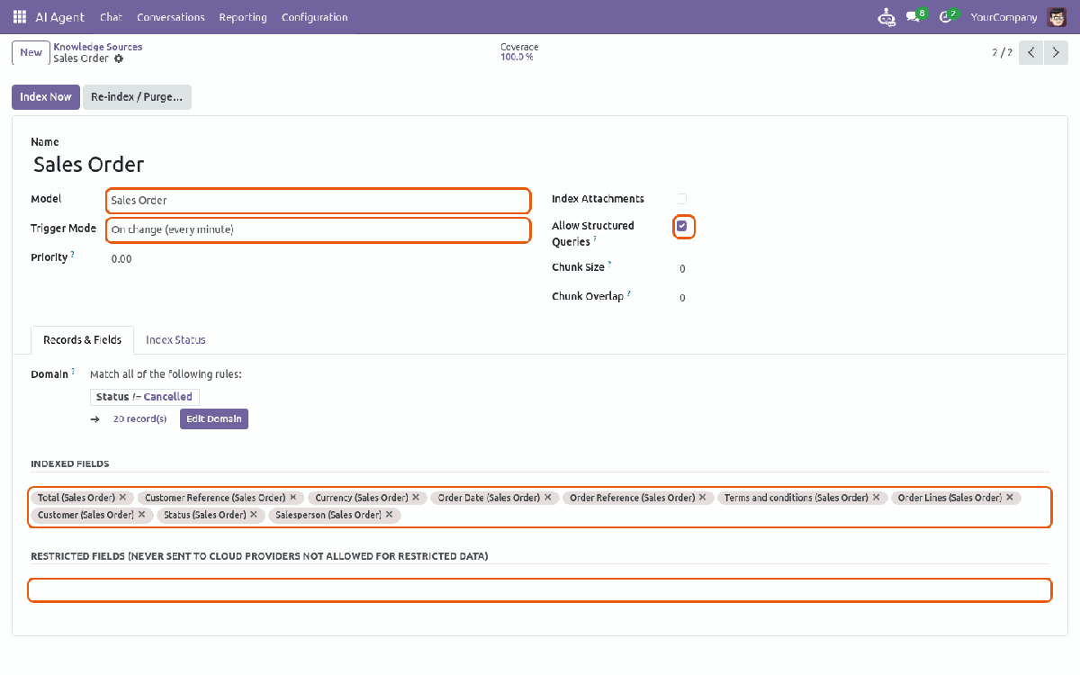Show help for Allow Structured Queries
Image resolution: width=1080 pixels, height=675 pixels.
point(595,239)
